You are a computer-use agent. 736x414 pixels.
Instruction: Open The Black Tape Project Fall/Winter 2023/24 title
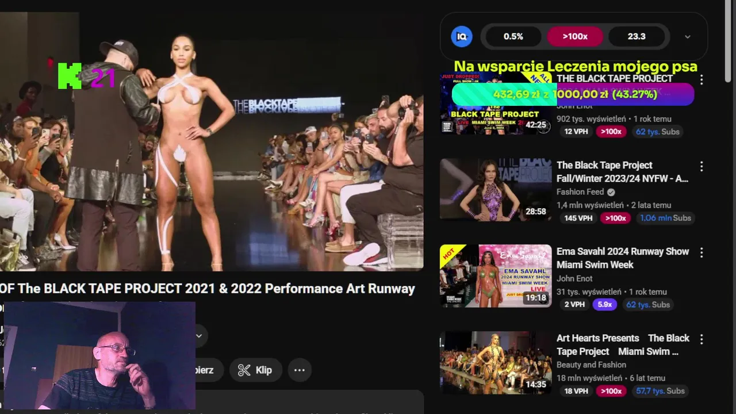pos(622,172)
